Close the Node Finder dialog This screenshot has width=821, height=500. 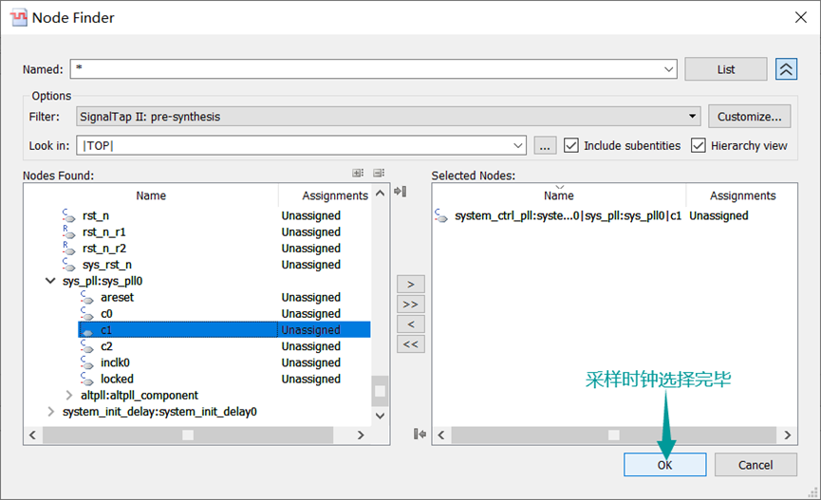[800, 17]
